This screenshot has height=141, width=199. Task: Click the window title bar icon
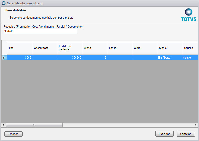[4, 3]
